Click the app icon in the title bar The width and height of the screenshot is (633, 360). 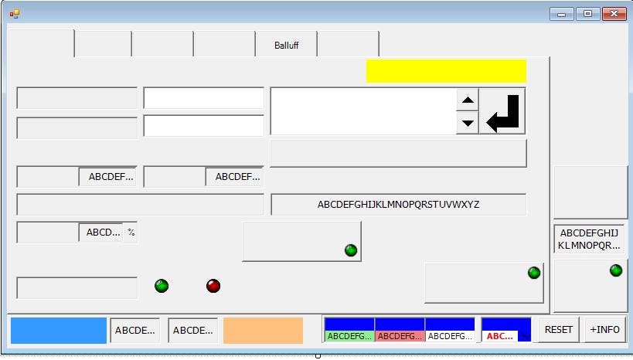[14, 13]
